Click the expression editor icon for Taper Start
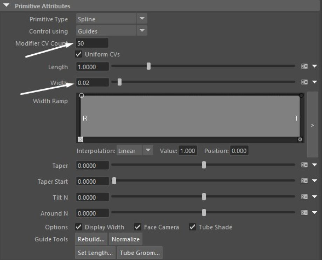322x260 pixels. point(304,181)
